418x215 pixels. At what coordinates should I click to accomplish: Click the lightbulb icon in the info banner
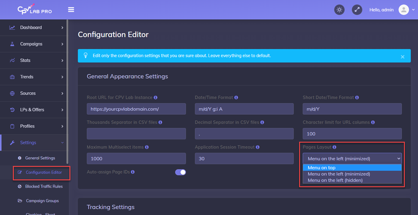pos(86,56)
